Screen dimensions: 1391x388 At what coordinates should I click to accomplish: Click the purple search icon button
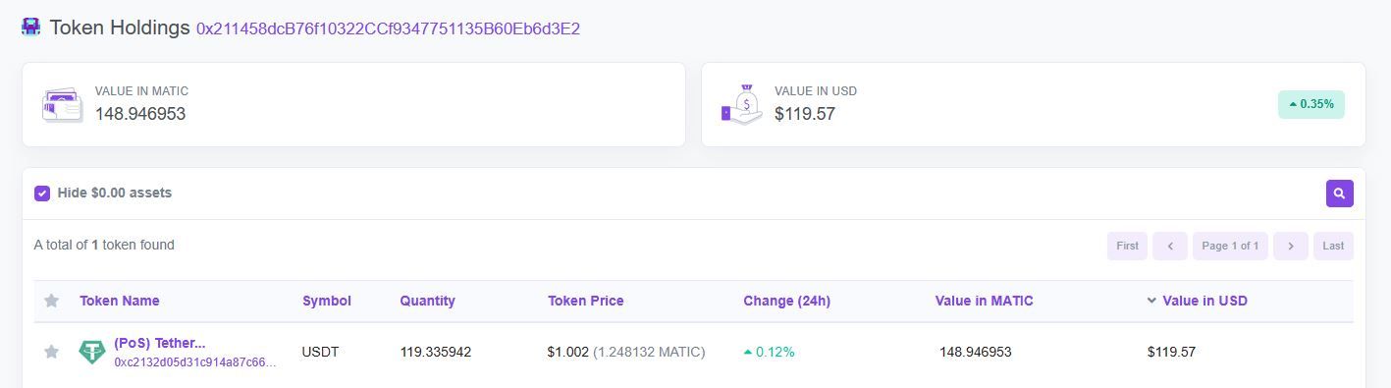[1339, 194]
